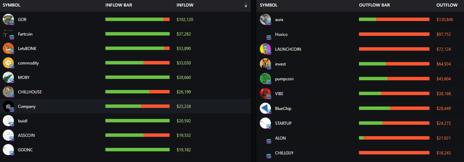
Task: Click the Company token logo
Action: coord(8,106)
